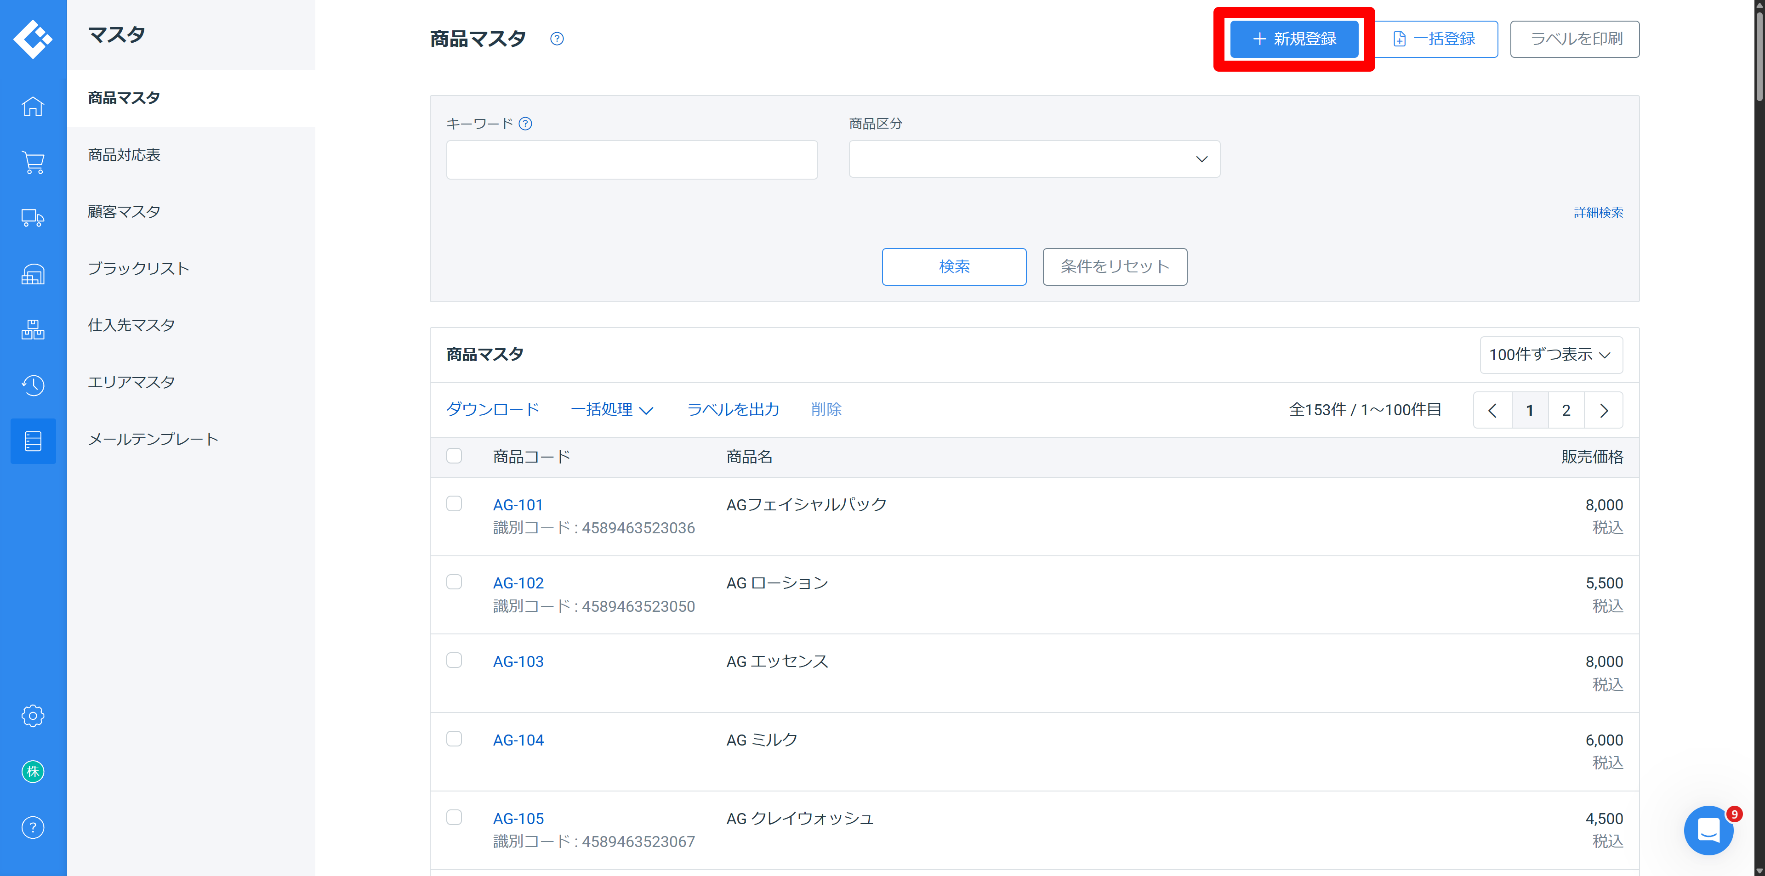This screenshot has height=876, width=1765.
Task: Open the help question icon in sidebar
Action: pos(33,827)
